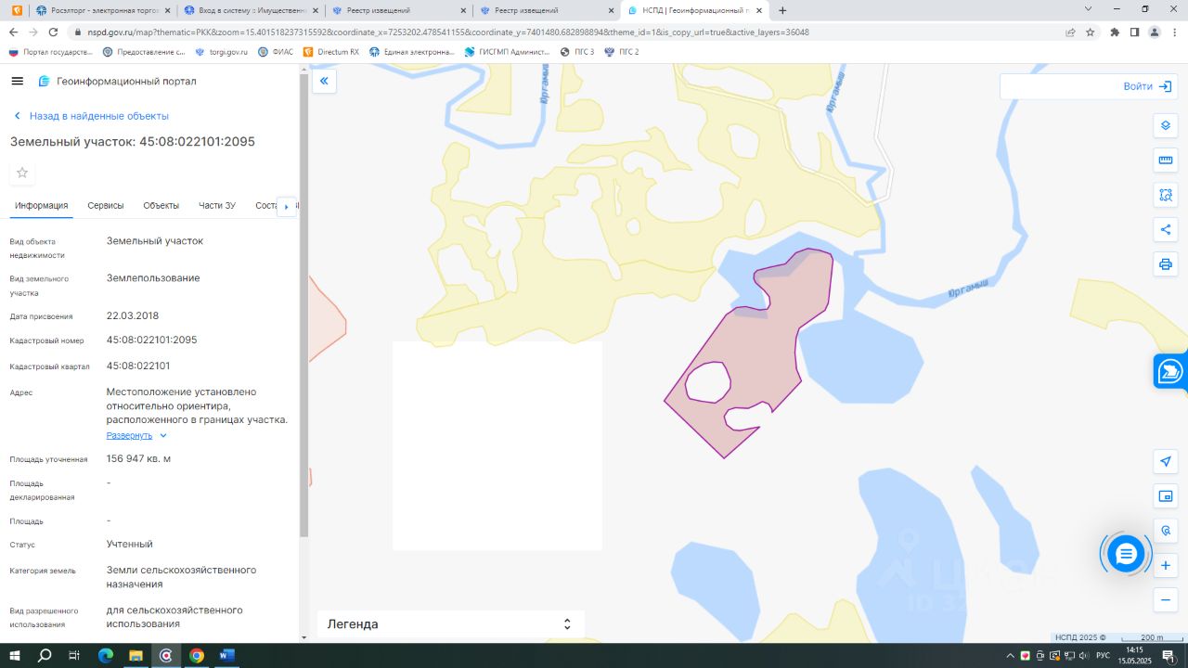Open the chat support bubble
The image size is (1188, 668).
[1126, 554]
